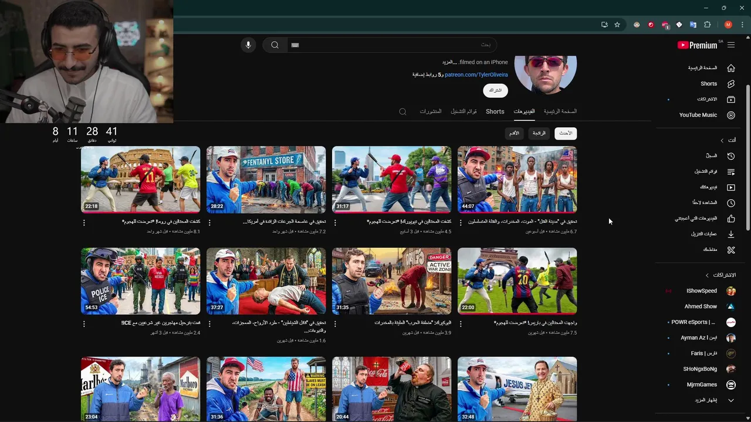
Task: Switch to the الفيديوهات videos tab
Action: click(x=525, y=111)
